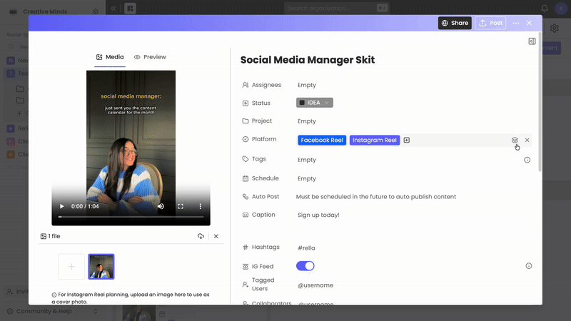Mute the video volume
The width and height of the screenshot is (571, 321).
(x=161, y=206)
